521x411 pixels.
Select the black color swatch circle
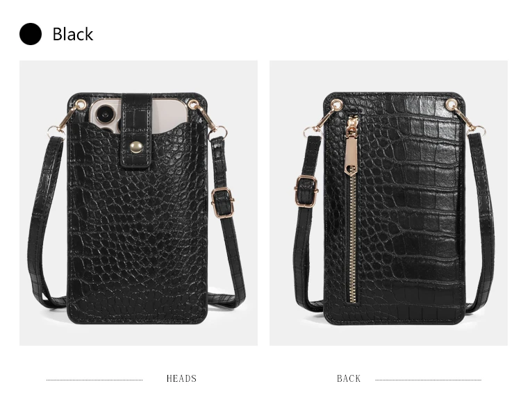[x=31, y=34]
